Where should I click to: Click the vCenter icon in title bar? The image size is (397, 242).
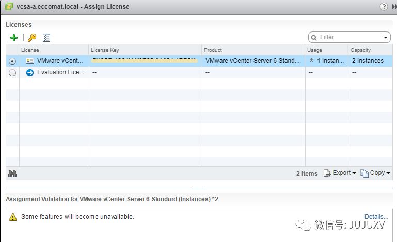click(x=9, y=6)
